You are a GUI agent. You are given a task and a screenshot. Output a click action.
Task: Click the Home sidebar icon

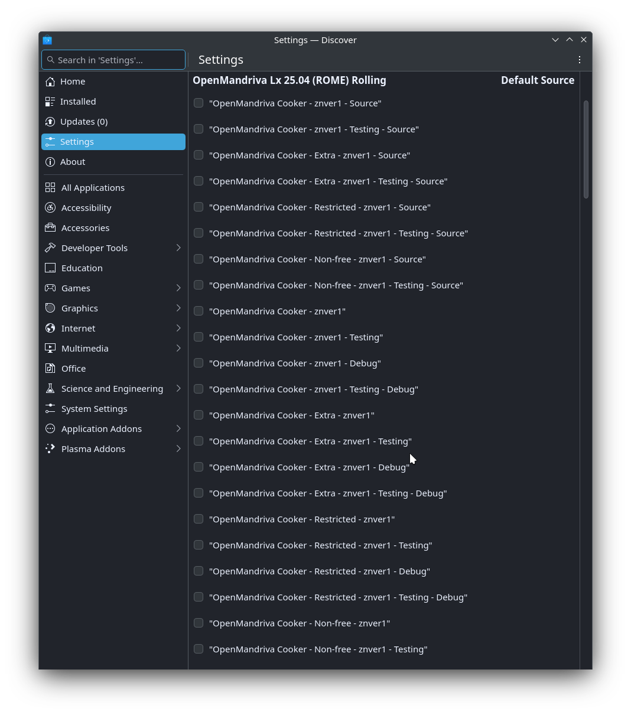[50, 82]
